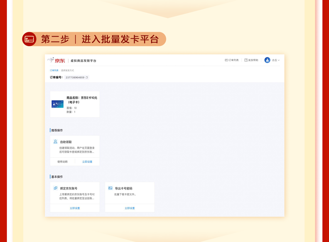Go back via 订单列表 breadcrumb
329x242 pixels.
54,71
